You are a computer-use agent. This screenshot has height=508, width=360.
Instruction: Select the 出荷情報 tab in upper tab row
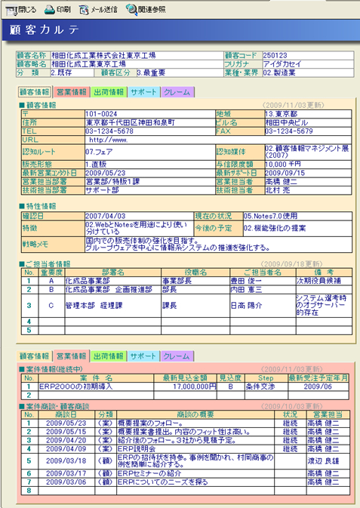109,92
